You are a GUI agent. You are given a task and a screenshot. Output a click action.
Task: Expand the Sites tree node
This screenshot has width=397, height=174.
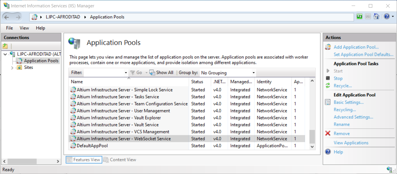pyautogui.click(x=12, y=68)
